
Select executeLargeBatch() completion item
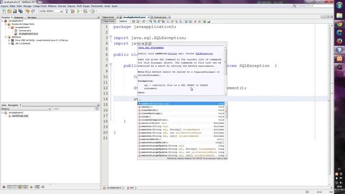tap(181, 142)
